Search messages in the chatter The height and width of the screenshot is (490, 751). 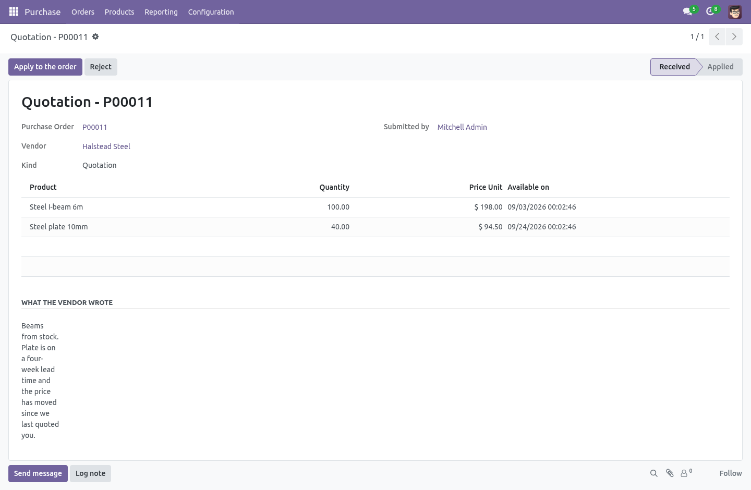[653, 473]
